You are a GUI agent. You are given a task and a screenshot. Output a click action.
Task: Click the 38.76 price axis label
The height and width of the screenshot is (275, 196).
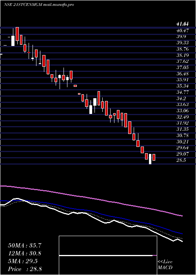coord(183,49)
